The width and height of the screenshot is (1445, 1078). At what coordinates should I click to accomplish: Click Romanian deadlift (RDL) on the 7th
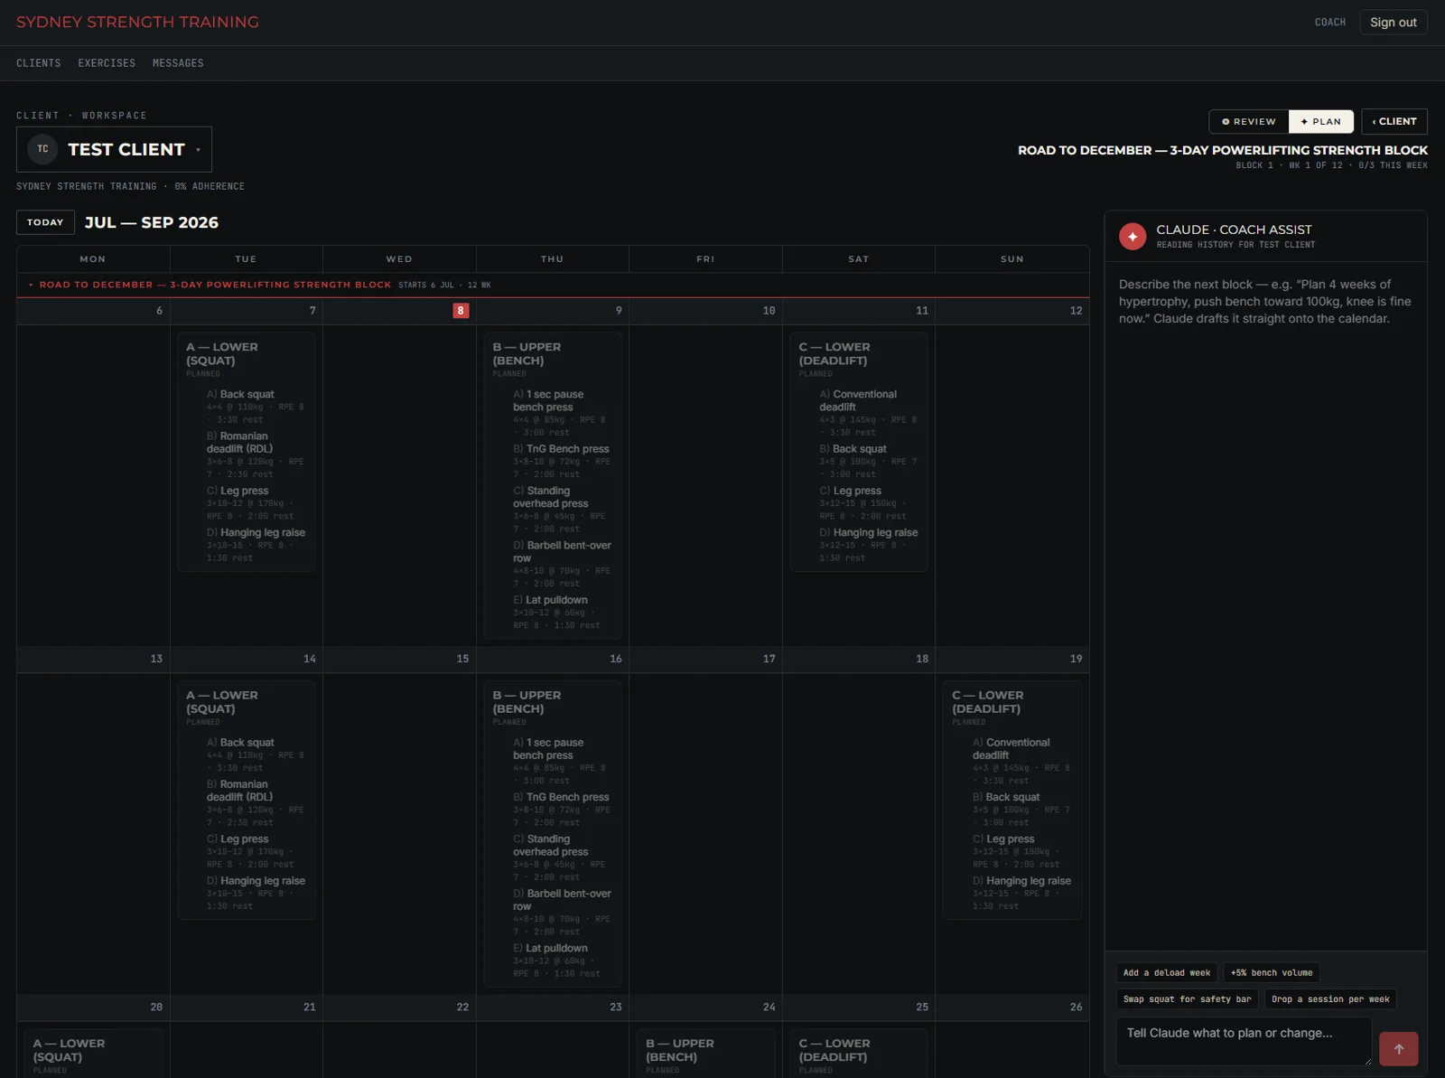(239, 443)
